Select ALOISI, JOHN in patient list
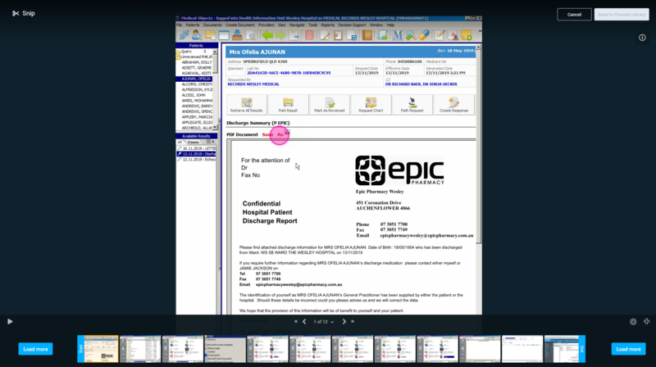This screenshot has width=656, height=367. [194, 95]
